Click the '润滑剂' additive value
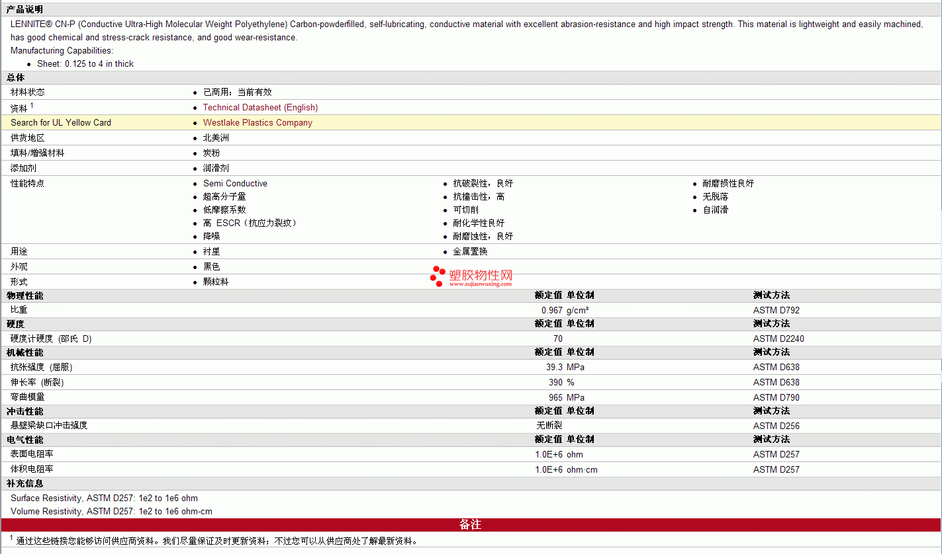The image size is (942, 554). pyautogui.click(x=216, y=168)
